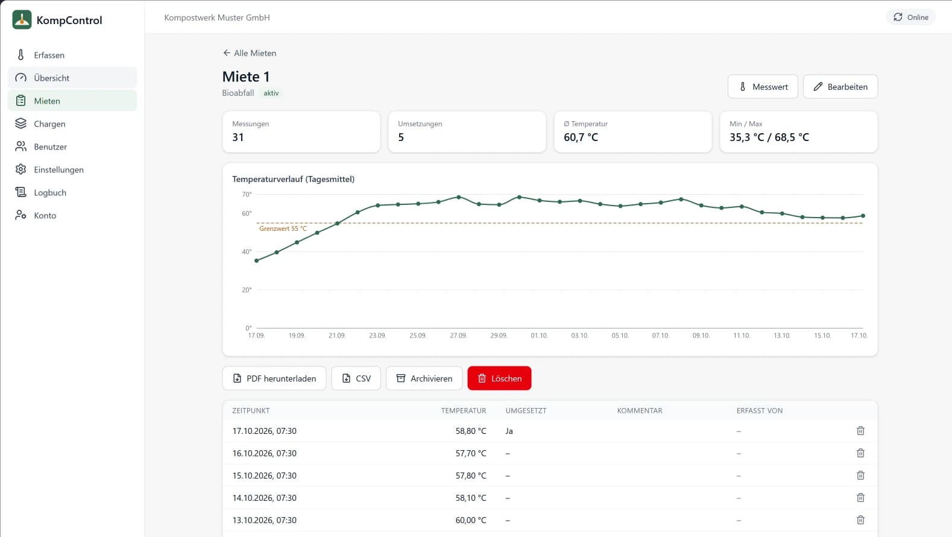952x537 pixels.
Task: Select Mieten in the sidebar
Action: (x=72, y=101)
